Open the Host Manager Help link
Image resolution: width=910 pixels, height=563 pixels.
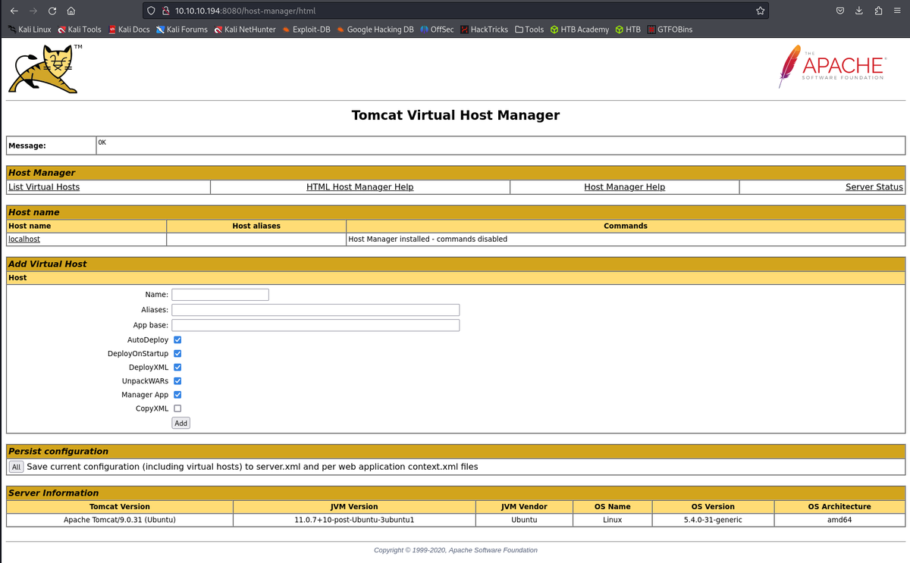point(624,187)
